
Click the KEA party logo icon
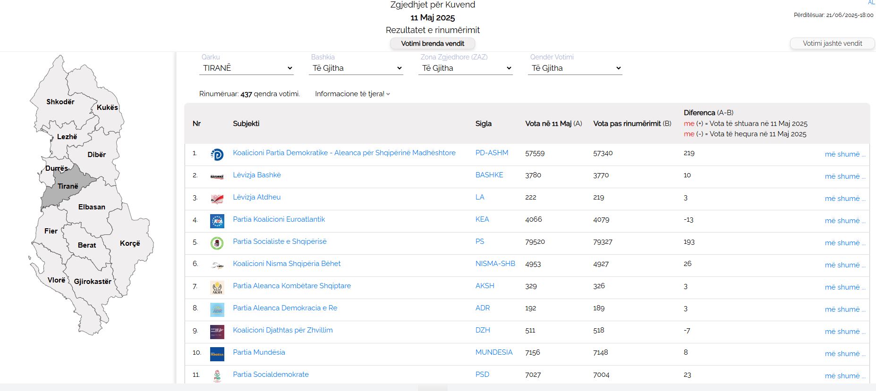click(217, 221)
